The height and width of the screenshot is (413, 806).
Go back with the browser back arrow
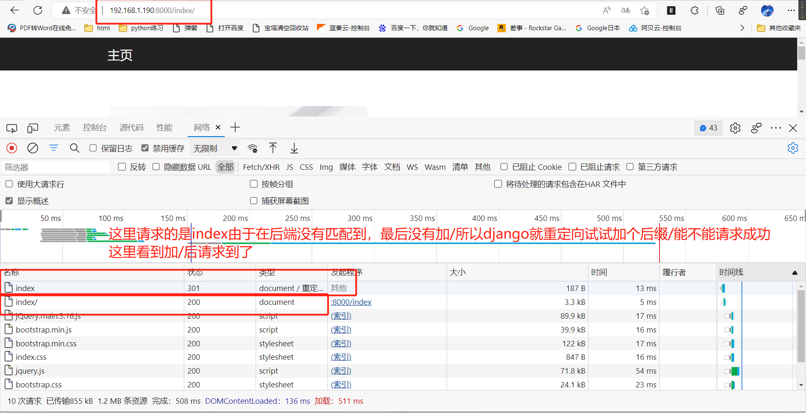(x=15, y=10)
